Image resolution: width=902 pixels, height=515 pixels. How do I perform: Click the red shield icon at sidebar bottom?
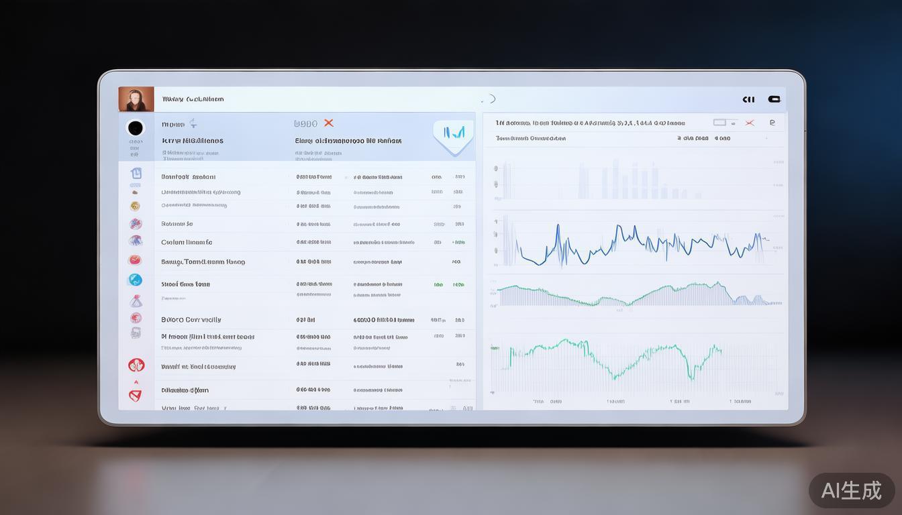point(135,395)
